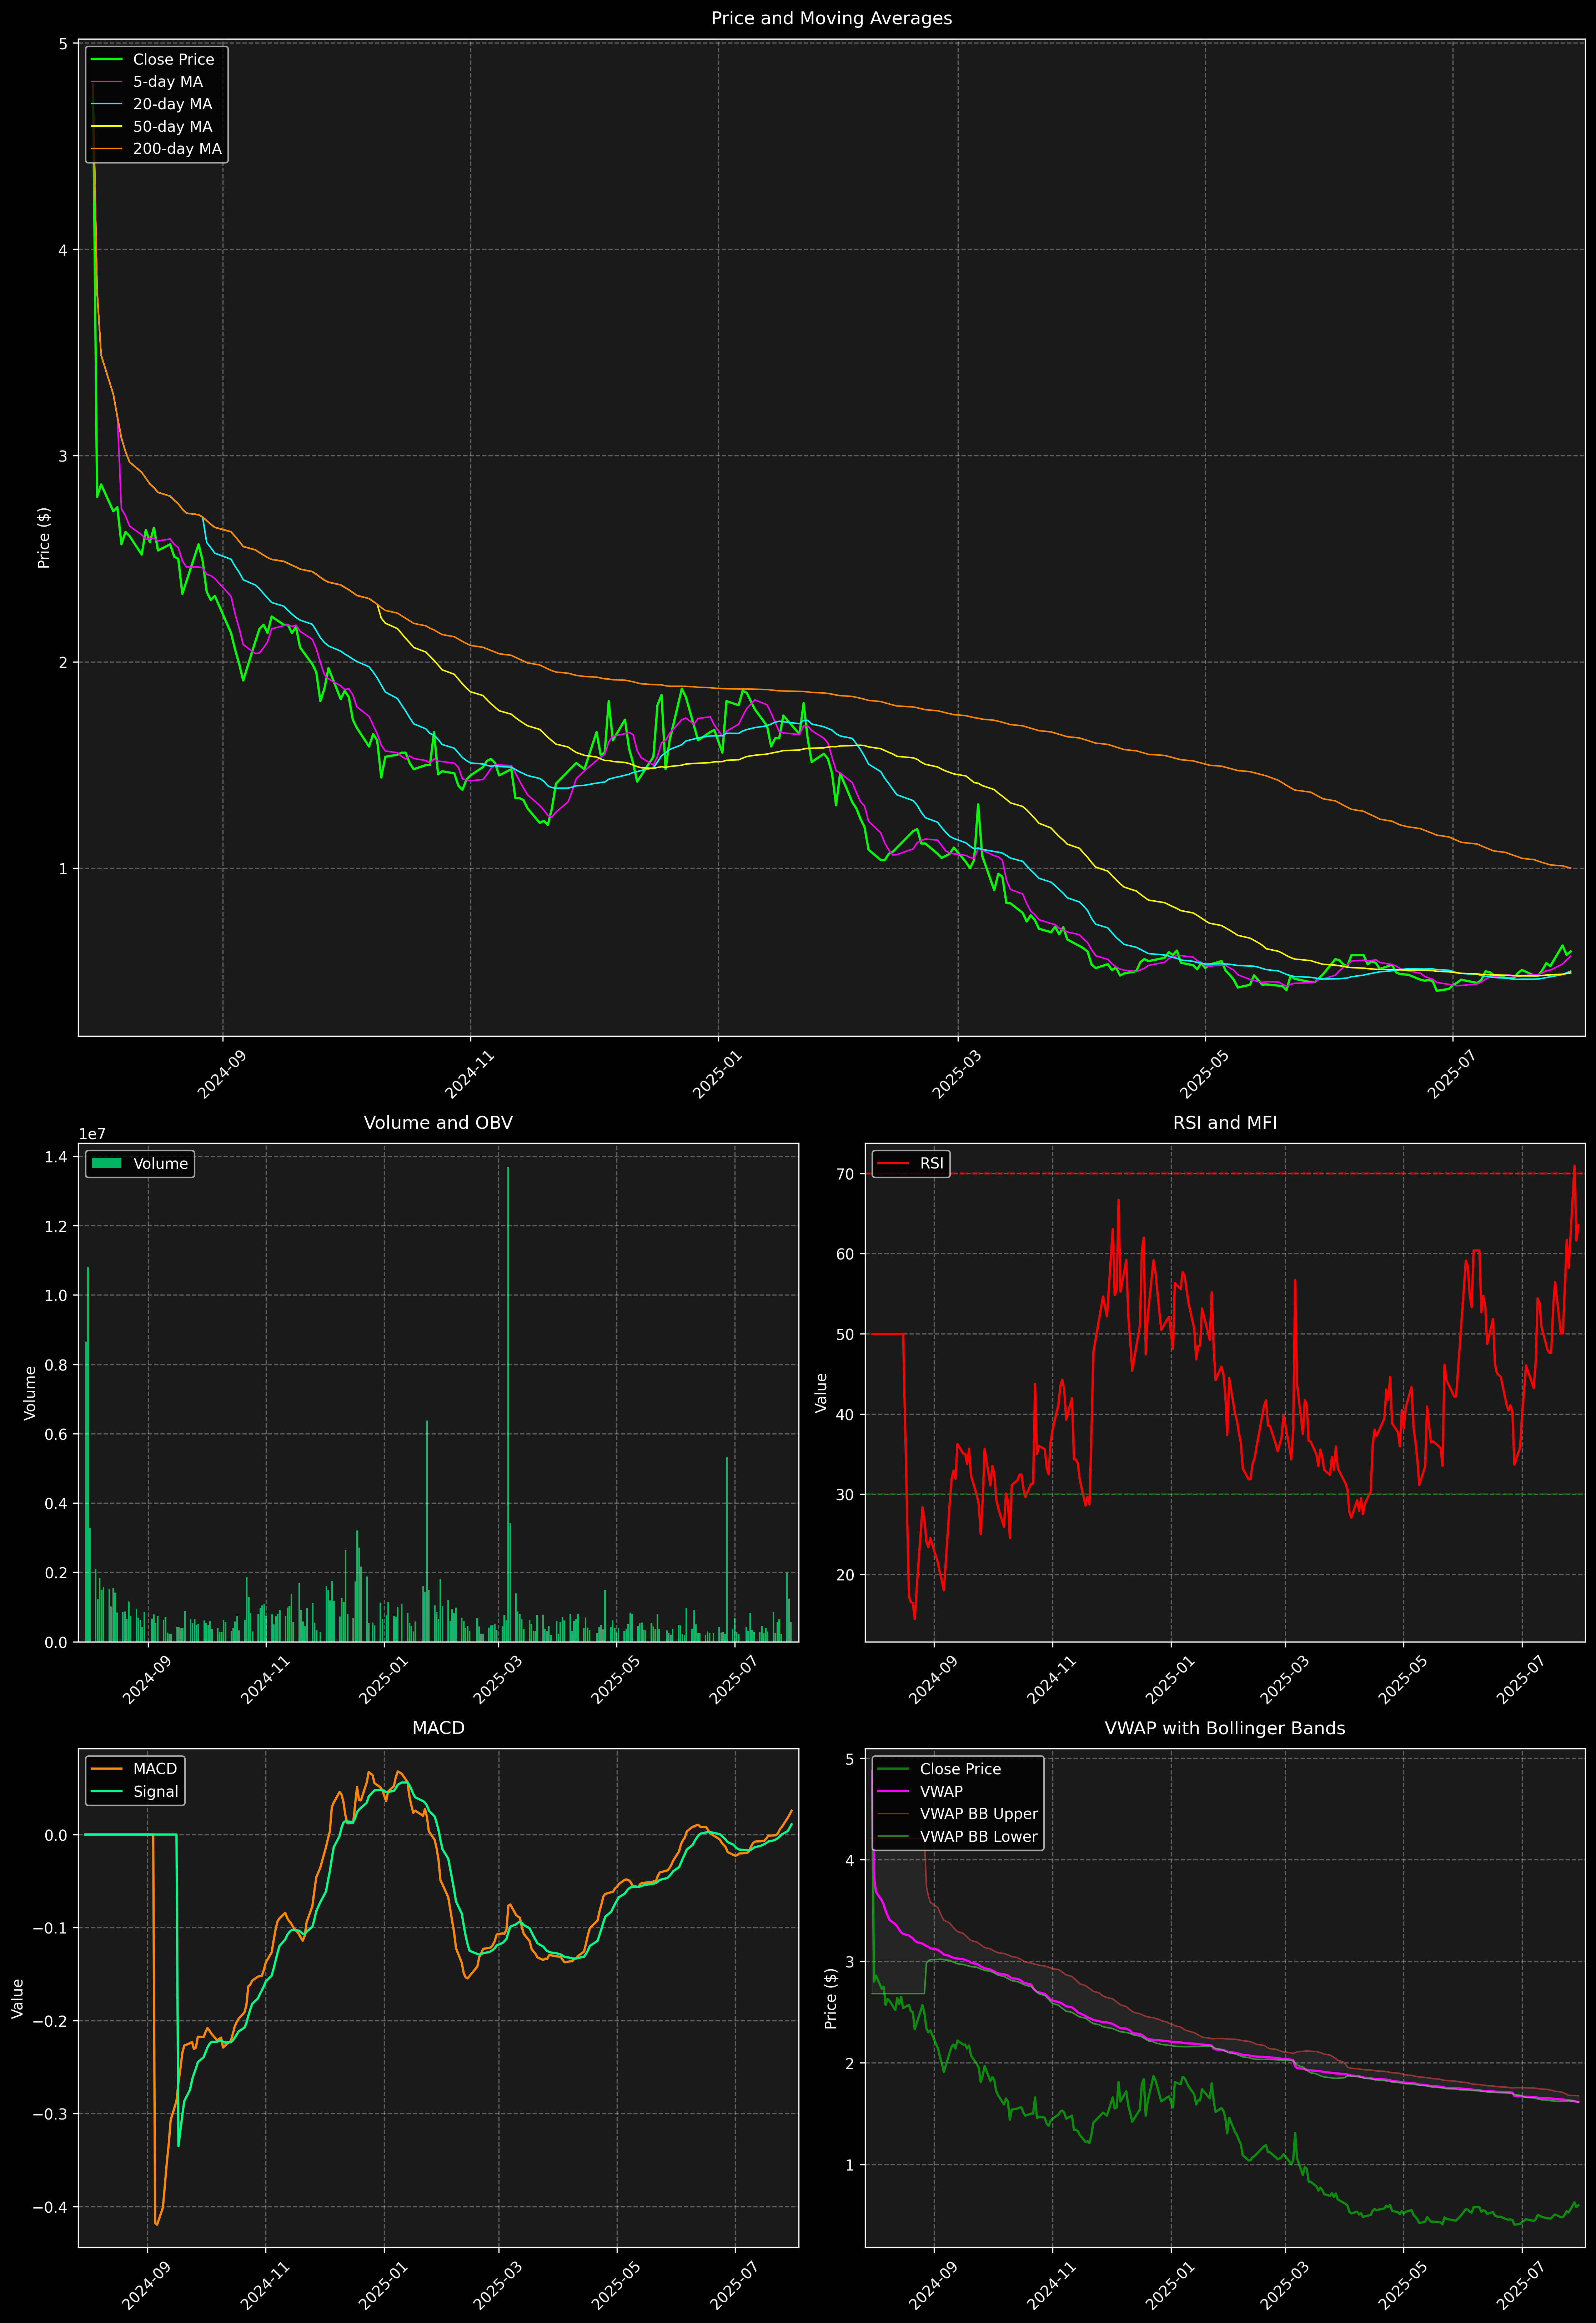Click the '1e7' scale multiplier above Volume chart

(x=92, y=1135)
